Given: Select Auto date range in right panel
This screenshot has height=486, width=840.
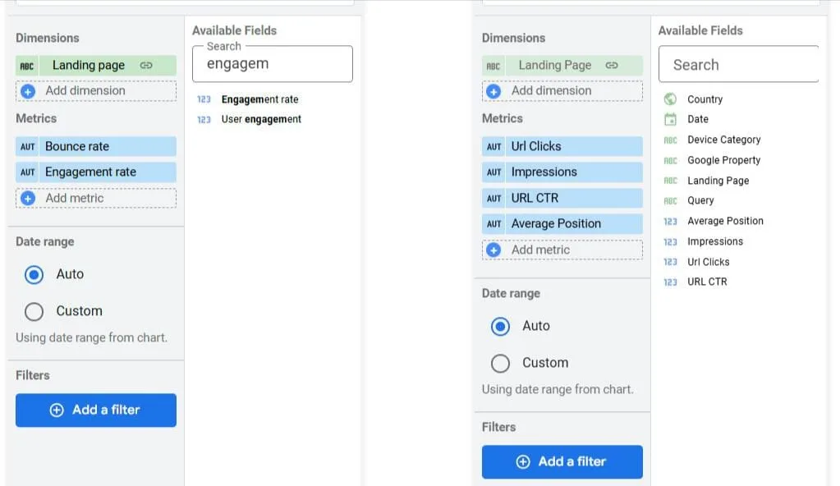Looking at the screenshot, I should (x=500, y=326).
